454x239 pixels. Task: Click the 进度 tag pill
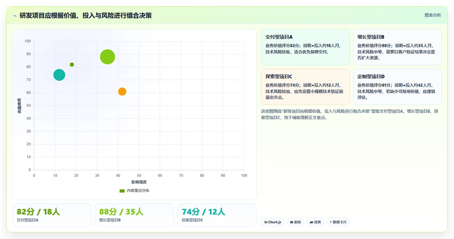pos(315,222)
